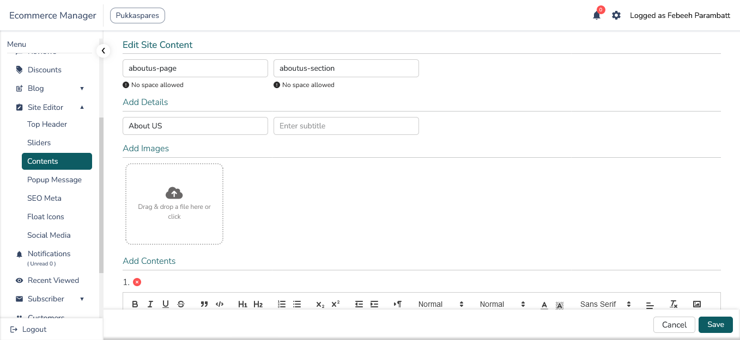Remove content block 1 with red X

pyautogui.click(x=137, y=282)
